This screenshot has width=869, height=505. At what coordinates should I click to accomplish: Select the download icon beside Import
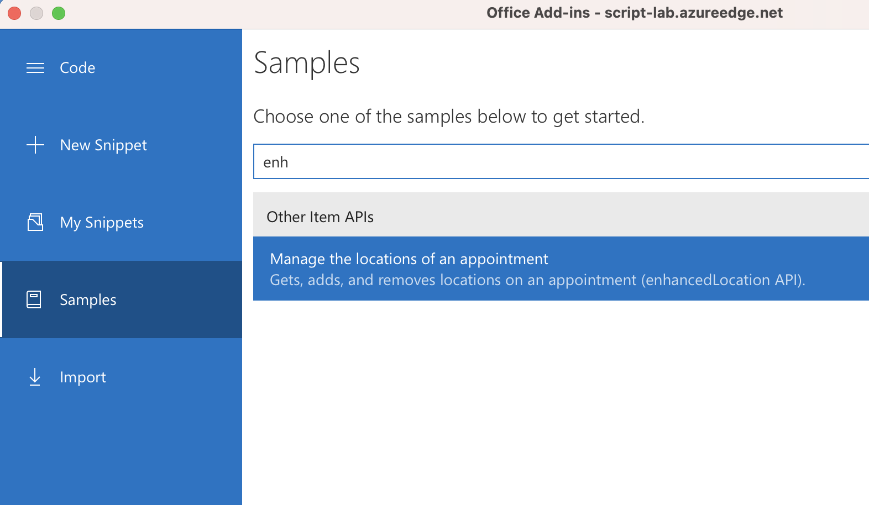click(35, 377)
